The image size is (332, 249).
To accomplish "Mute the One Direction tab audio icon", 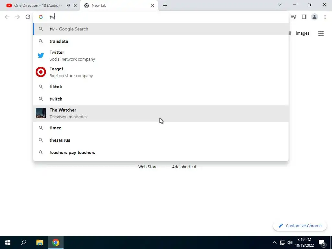I will [x=68, y=6].
